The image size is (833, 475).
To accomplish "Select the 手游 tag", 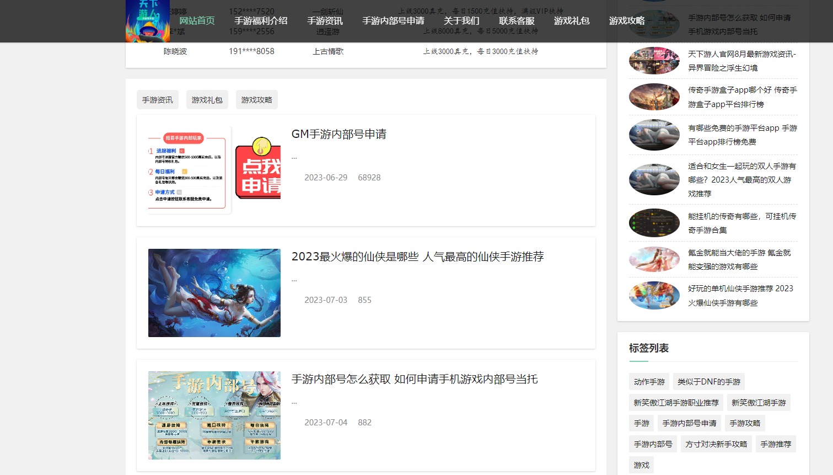I will 642,423.
